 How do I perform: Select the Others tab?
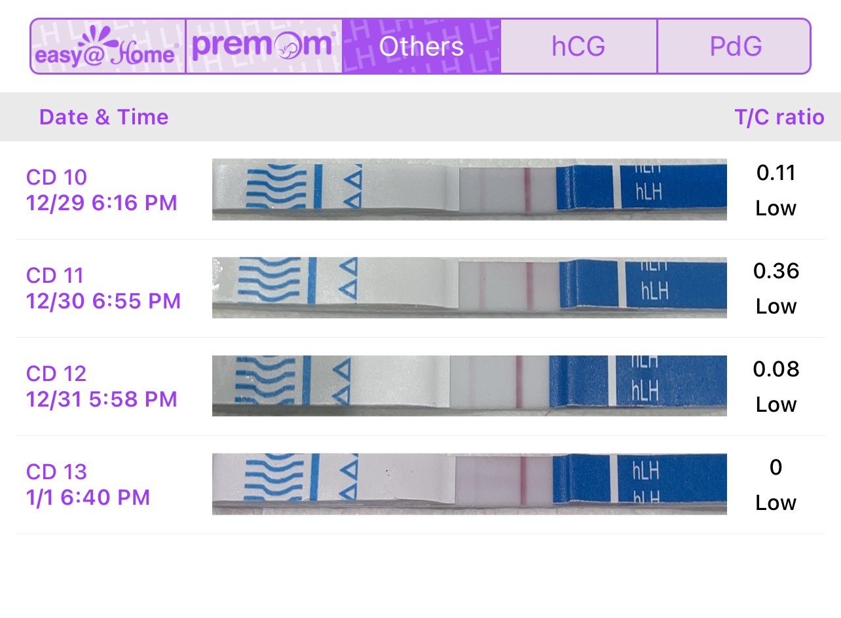click(x=422, y=46)
